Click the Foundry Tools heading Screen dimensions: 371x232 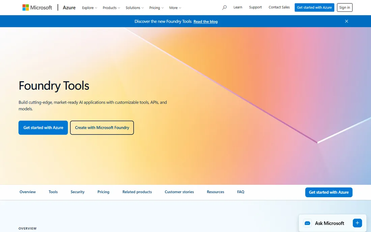coord(54,86)
